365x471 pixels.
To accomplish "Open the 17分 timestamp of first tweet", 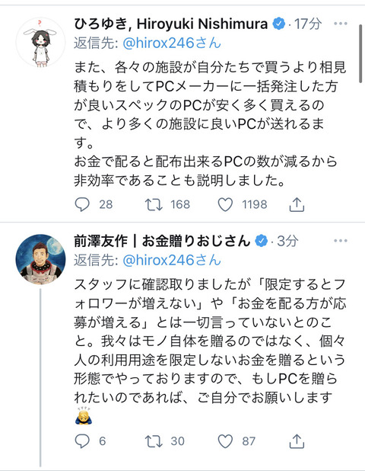I will [x=307, y=24].
